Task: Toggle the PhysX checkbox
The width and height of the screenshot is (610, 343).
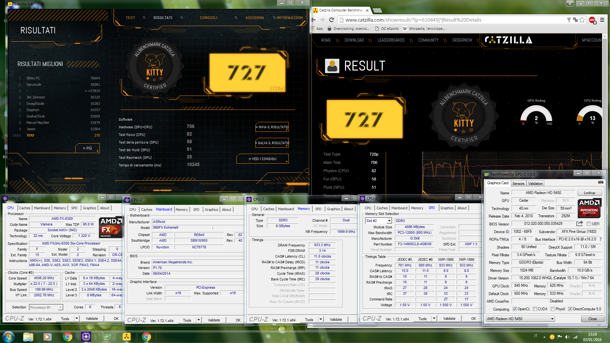Action: pyautogui.click(x=553, y=309)
